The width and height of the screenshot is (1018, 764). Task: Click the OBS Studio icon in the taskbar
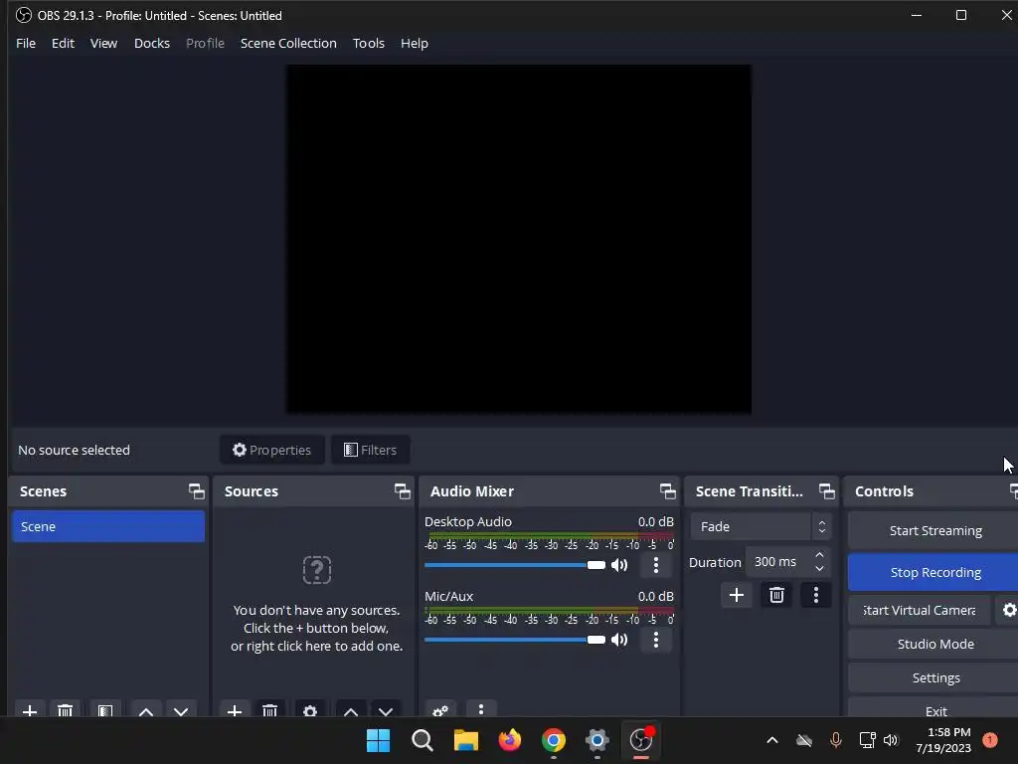coord(641,739)
